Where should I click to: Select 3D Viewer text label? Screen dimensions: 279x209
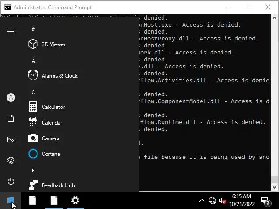[x=54, y=44]
